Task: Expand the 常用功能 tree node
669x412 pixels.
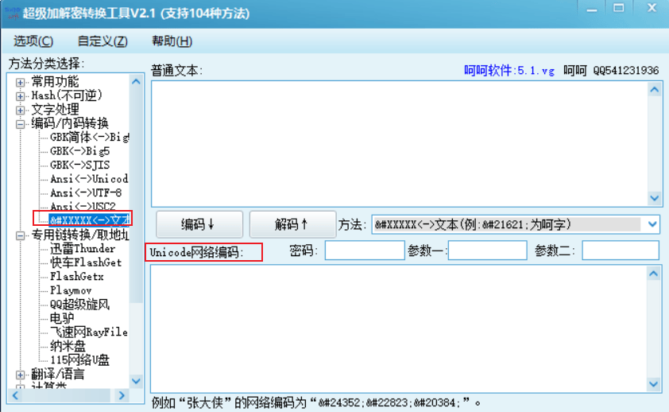Action: pyautogui.click(x=20, y=82)
